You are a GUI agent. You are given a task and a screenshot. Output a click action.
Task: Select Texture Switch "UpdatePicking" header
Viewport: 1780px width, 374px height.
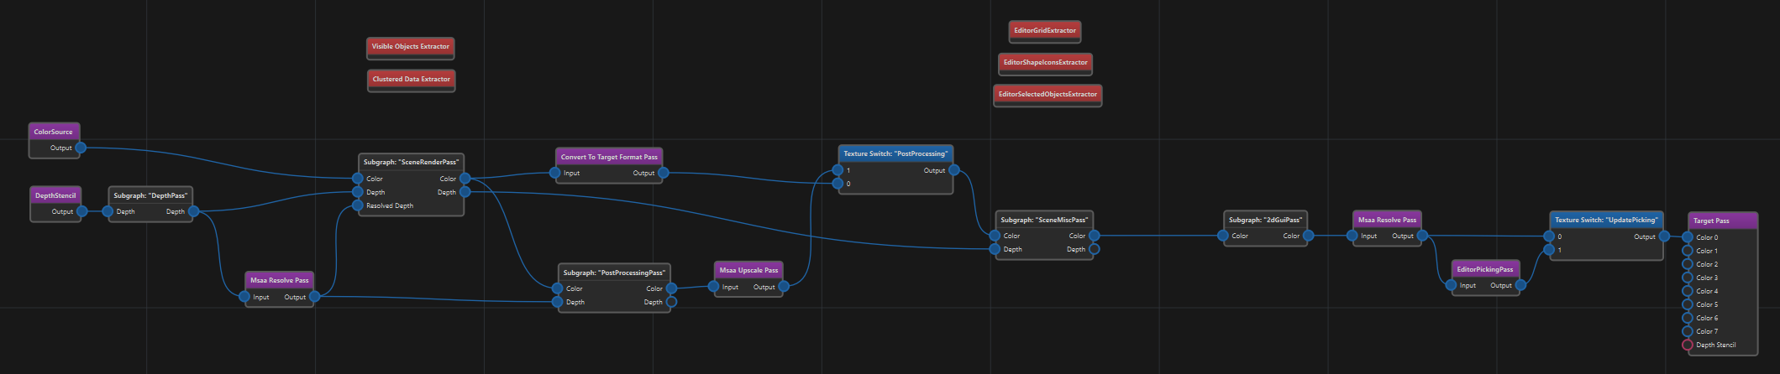[1606, 220]
